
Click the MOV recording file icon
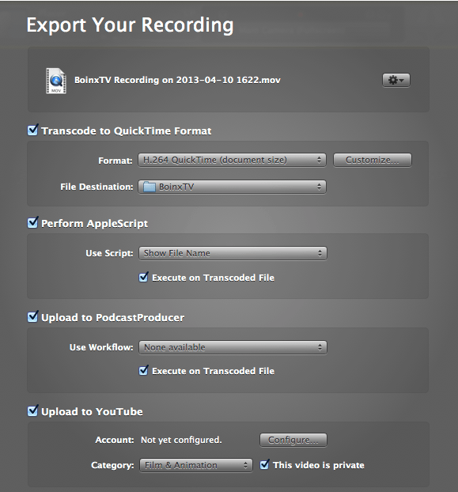click(x=56, y=81)
